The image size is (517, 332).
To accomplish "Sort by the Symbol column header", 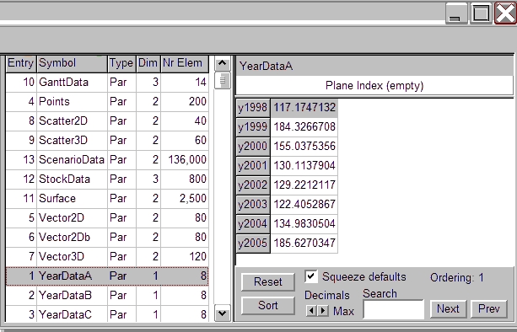I will [x=72, y=63].
